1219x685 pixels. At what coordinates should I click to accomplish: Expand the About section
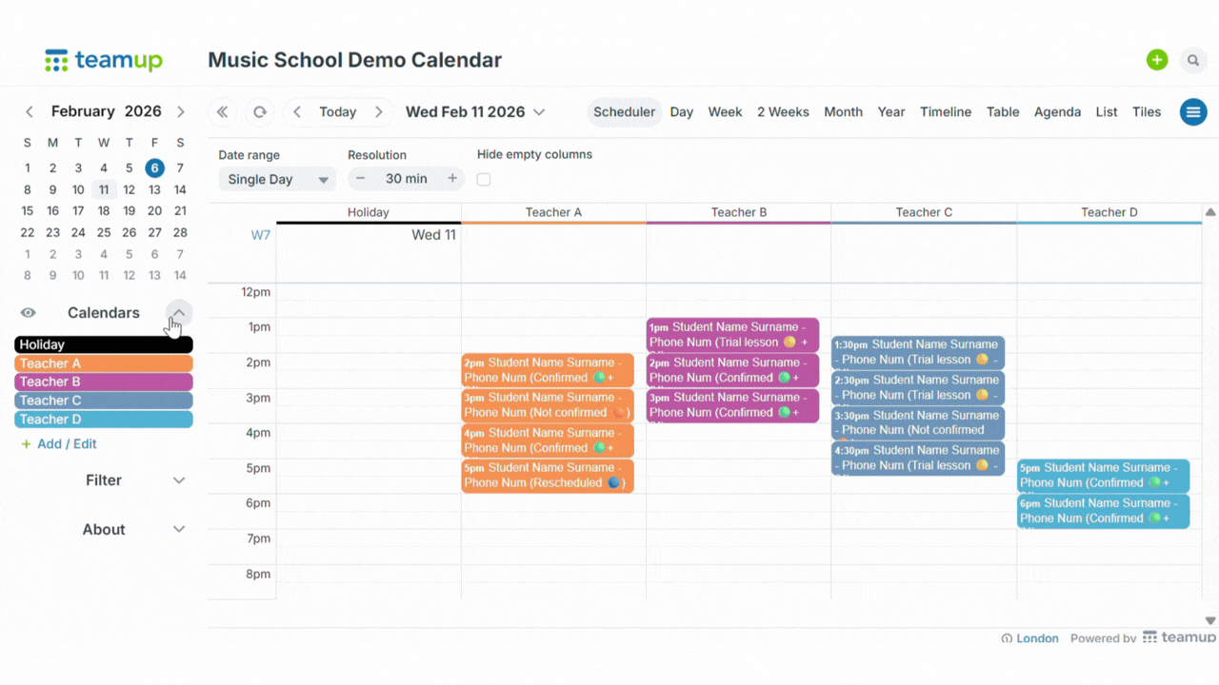click(x=178, y=530)
